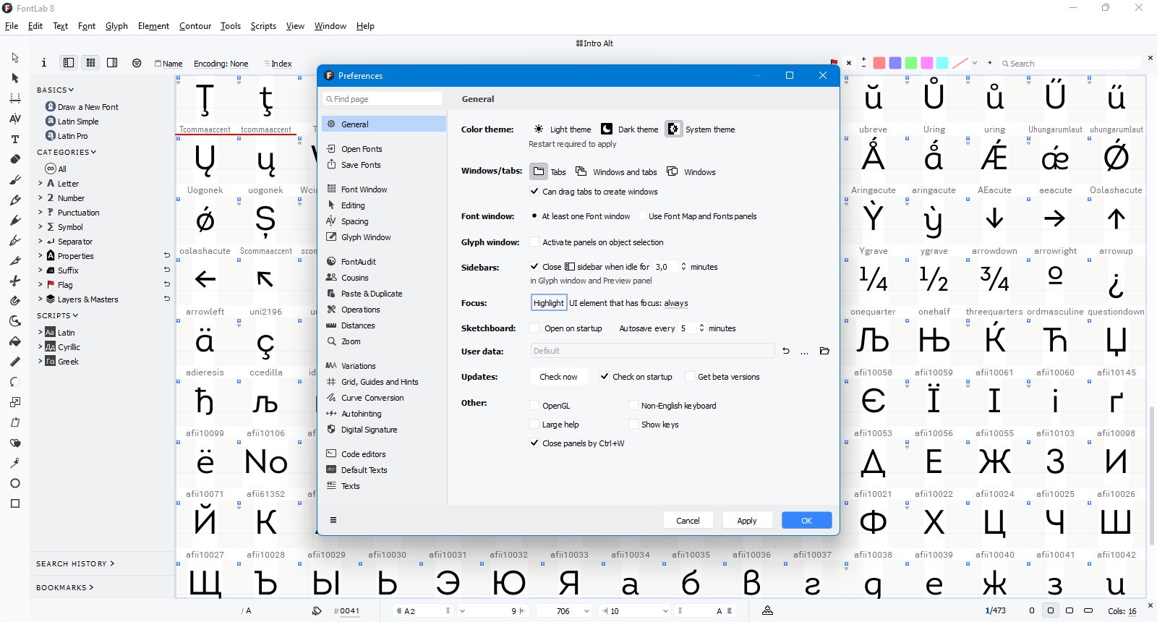Select Font Window preferences page
This screenshot has height=622, width=1157.
tap(384, 189)
